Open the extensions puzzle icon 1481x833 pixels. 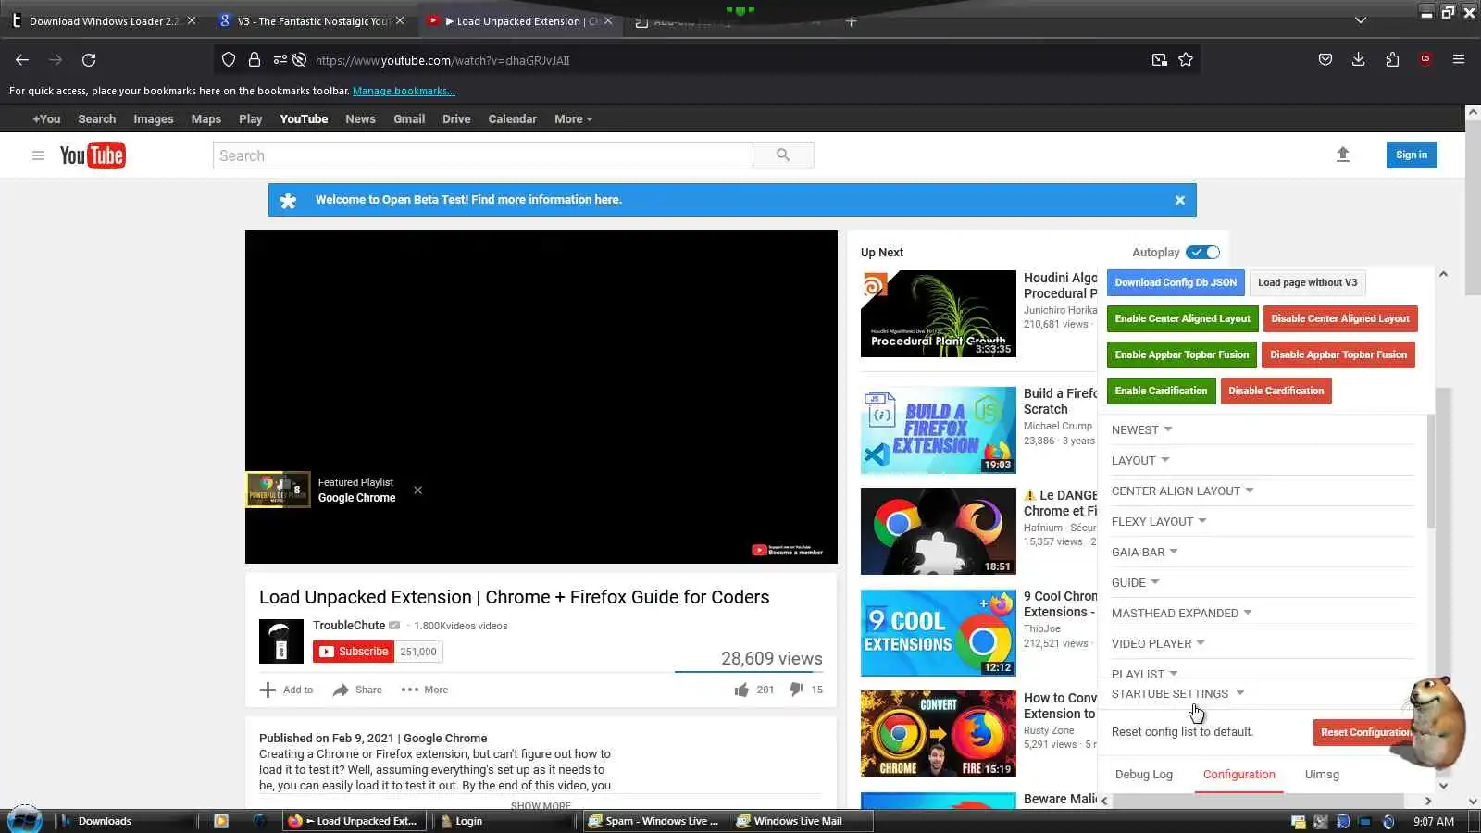point(1392,60)
